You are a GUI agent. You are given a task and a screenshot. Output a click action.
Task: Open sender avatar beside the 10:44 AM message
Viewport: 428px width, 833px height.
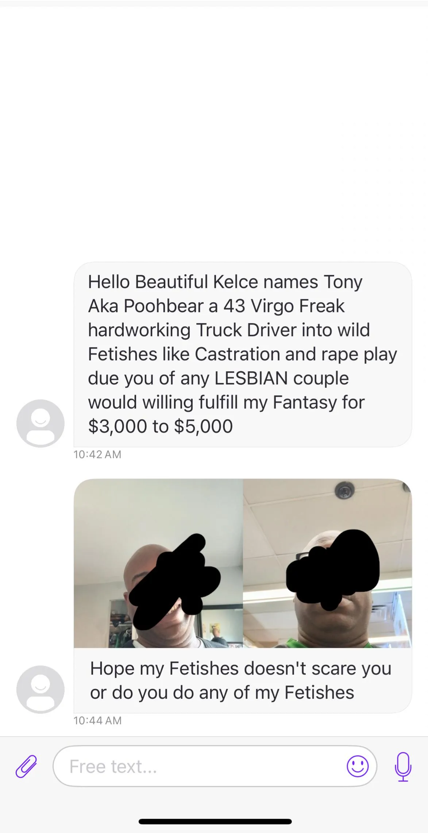point(41,689)
